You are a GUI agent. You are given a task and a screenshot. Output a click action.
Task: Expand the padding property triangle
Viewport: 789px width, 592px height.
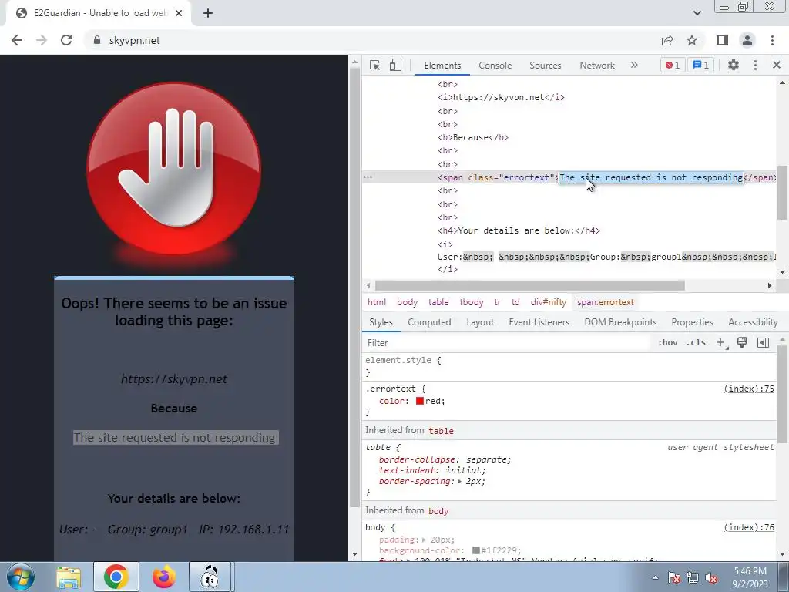[x=424, y=540]
